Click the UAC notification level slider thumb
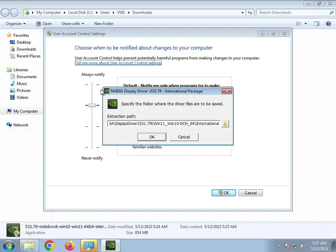The width and height of the screenshot is (336, 252). pos(92,105)
